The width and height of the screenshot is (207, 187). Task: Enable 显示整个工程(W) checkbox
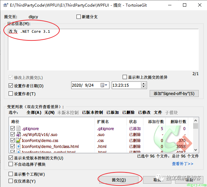click(x=11, y=174)
